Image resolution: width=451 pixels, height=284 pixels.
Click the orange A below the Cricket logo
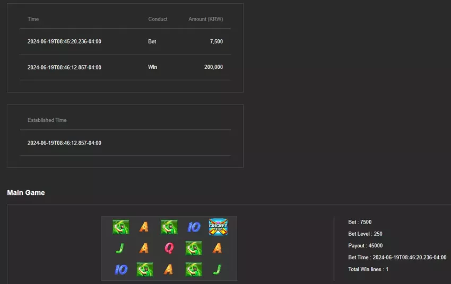pyautogui.click(x=217, y=248)
